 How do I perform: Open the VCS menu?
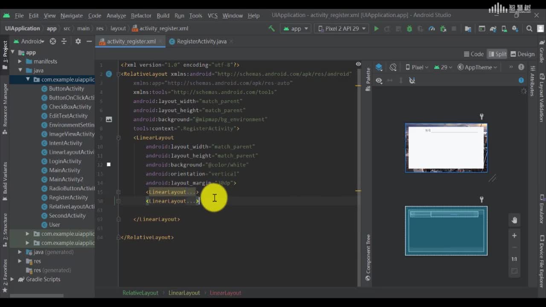click(x=212, y=15)
